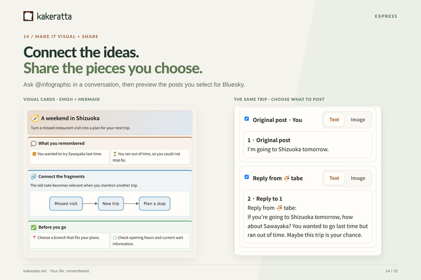
Task: Click the compass icon beside A weekend in Shizuoka
Action: pos(35,118)
